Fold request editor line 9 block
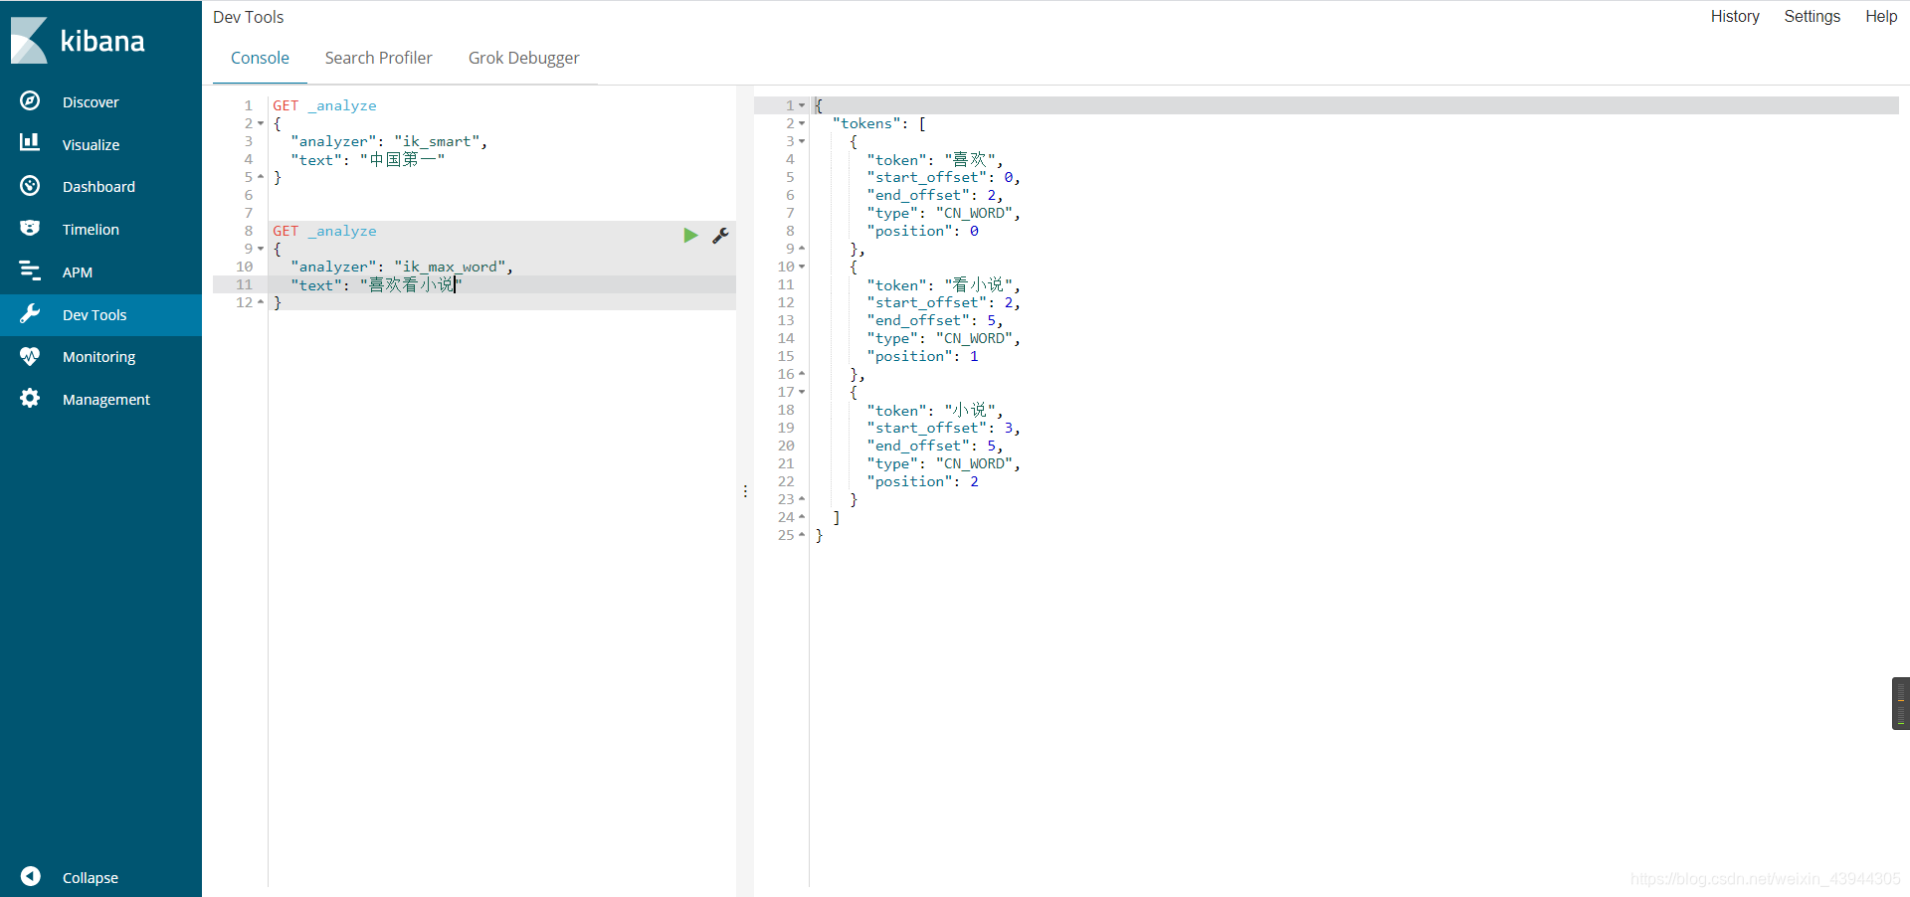Viewport: 1910px width, 897px height. click(x=261, y=249)
